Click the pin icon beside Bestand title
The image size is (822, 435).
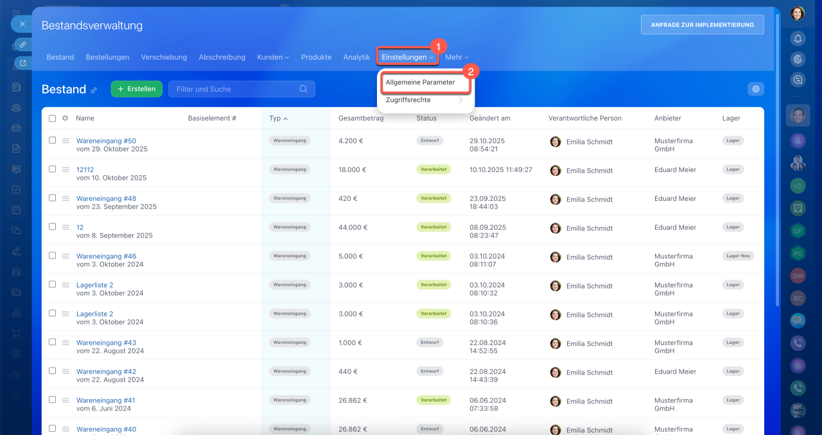pyautogui.click(x=94, y=90)
